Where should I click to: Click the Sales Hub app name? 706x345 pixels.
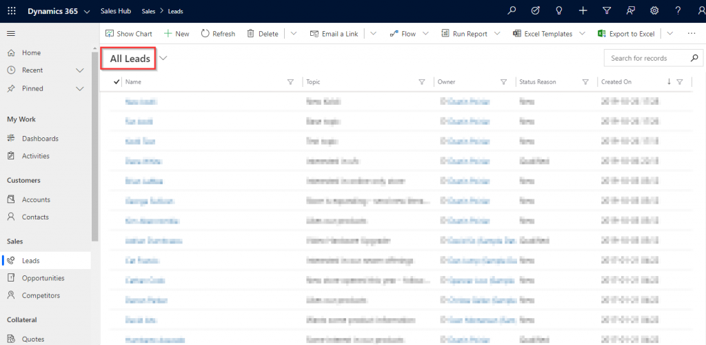click(x=116, y=11)
